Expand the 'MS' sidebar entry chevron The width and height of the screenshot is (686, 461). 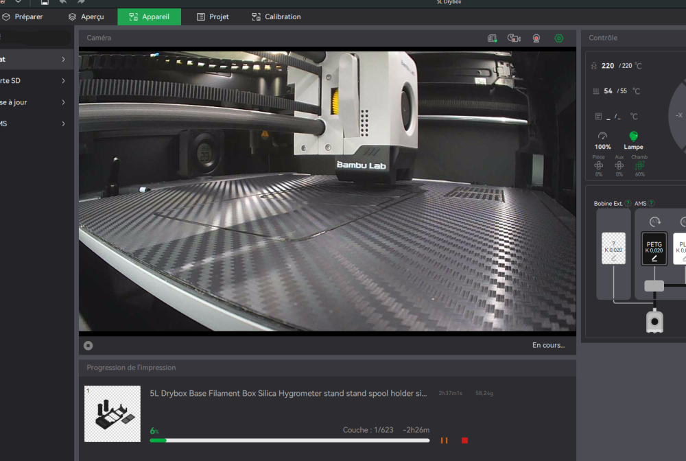63,123
